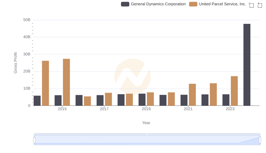The image size is (266, 153).
Task: Click the United Parcel Service 2014 bar
Action: 46,83
